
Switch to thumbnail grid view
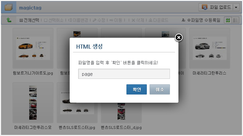click(228, 20)
